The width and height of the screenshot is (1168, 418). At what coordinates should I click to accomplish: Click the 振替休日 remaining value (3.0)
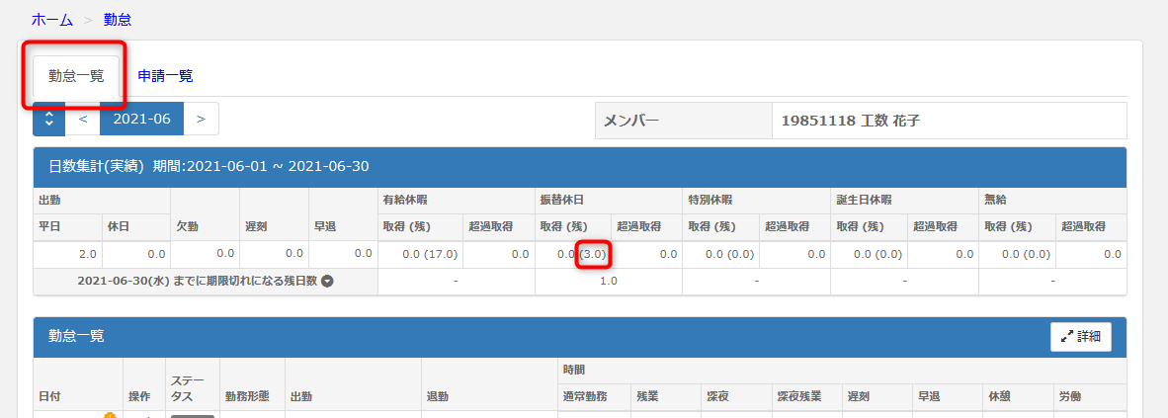[x=593, y=254]
